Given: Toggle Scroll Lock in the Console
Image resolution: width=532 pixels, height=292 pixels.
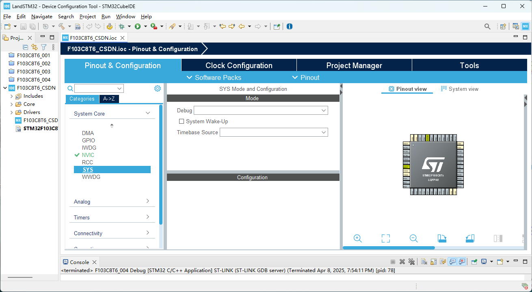Looking at the screenshot, I should pos(433,262).
